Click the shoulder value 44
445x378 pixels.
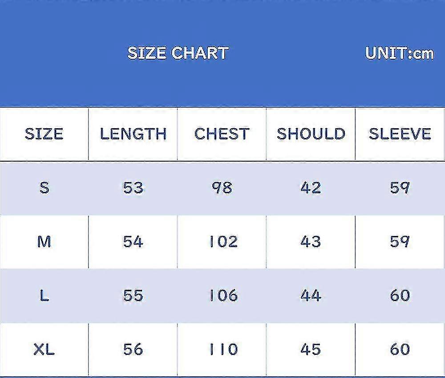point(311,295)
